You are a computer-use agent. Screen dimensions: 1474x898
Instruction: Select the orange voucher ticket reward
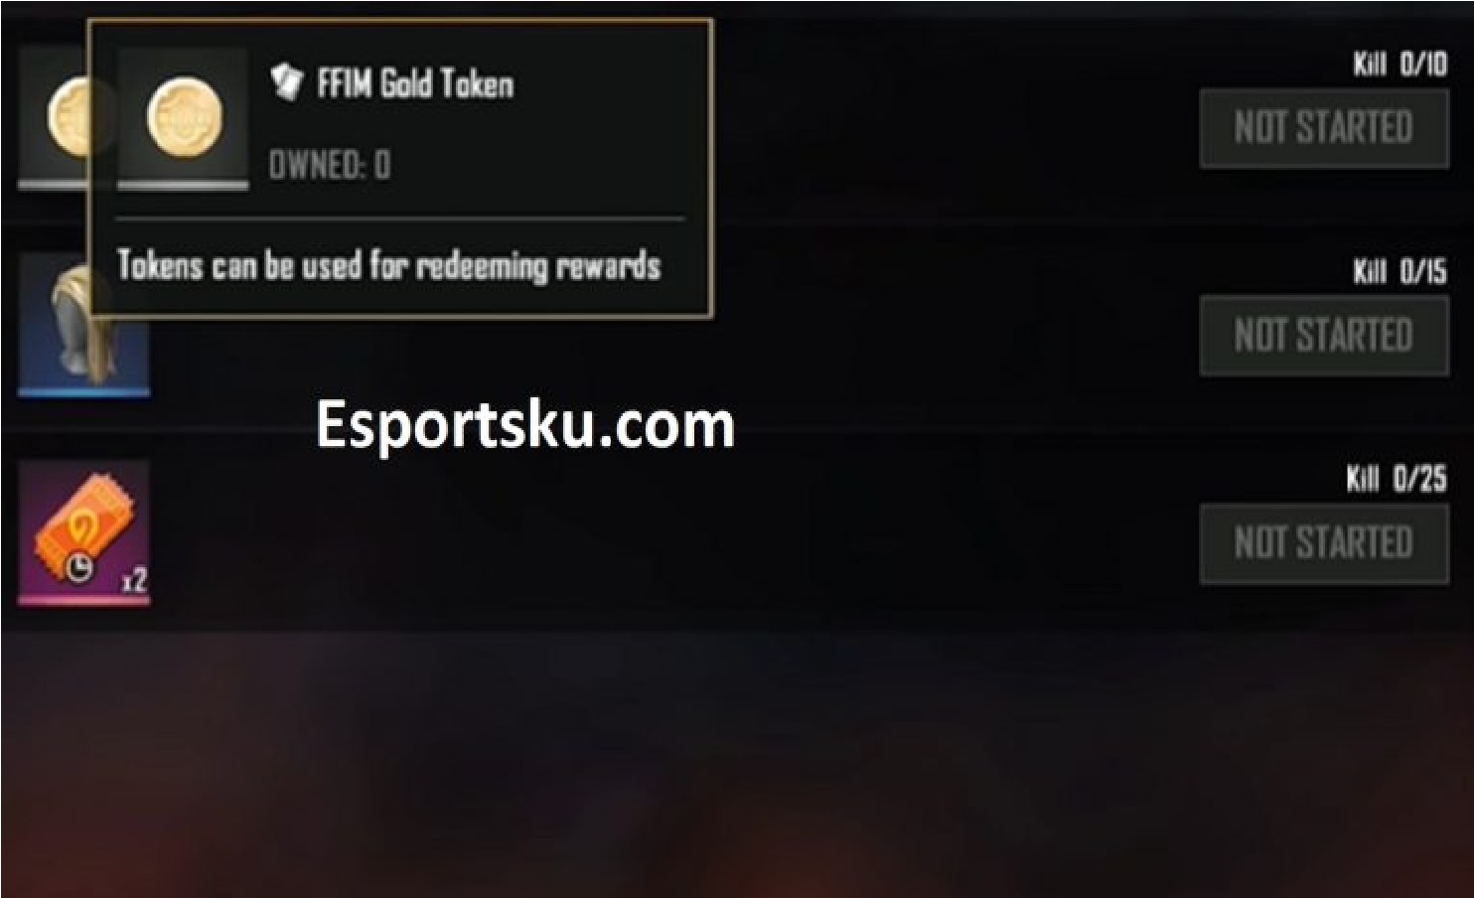tap(84, 531)
